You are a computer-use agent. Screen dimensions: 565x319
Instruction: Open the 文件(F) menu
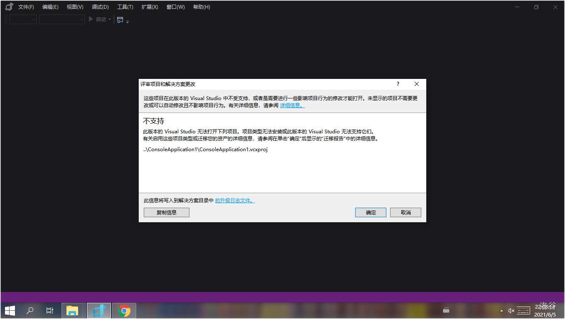[x=26, y=7]
